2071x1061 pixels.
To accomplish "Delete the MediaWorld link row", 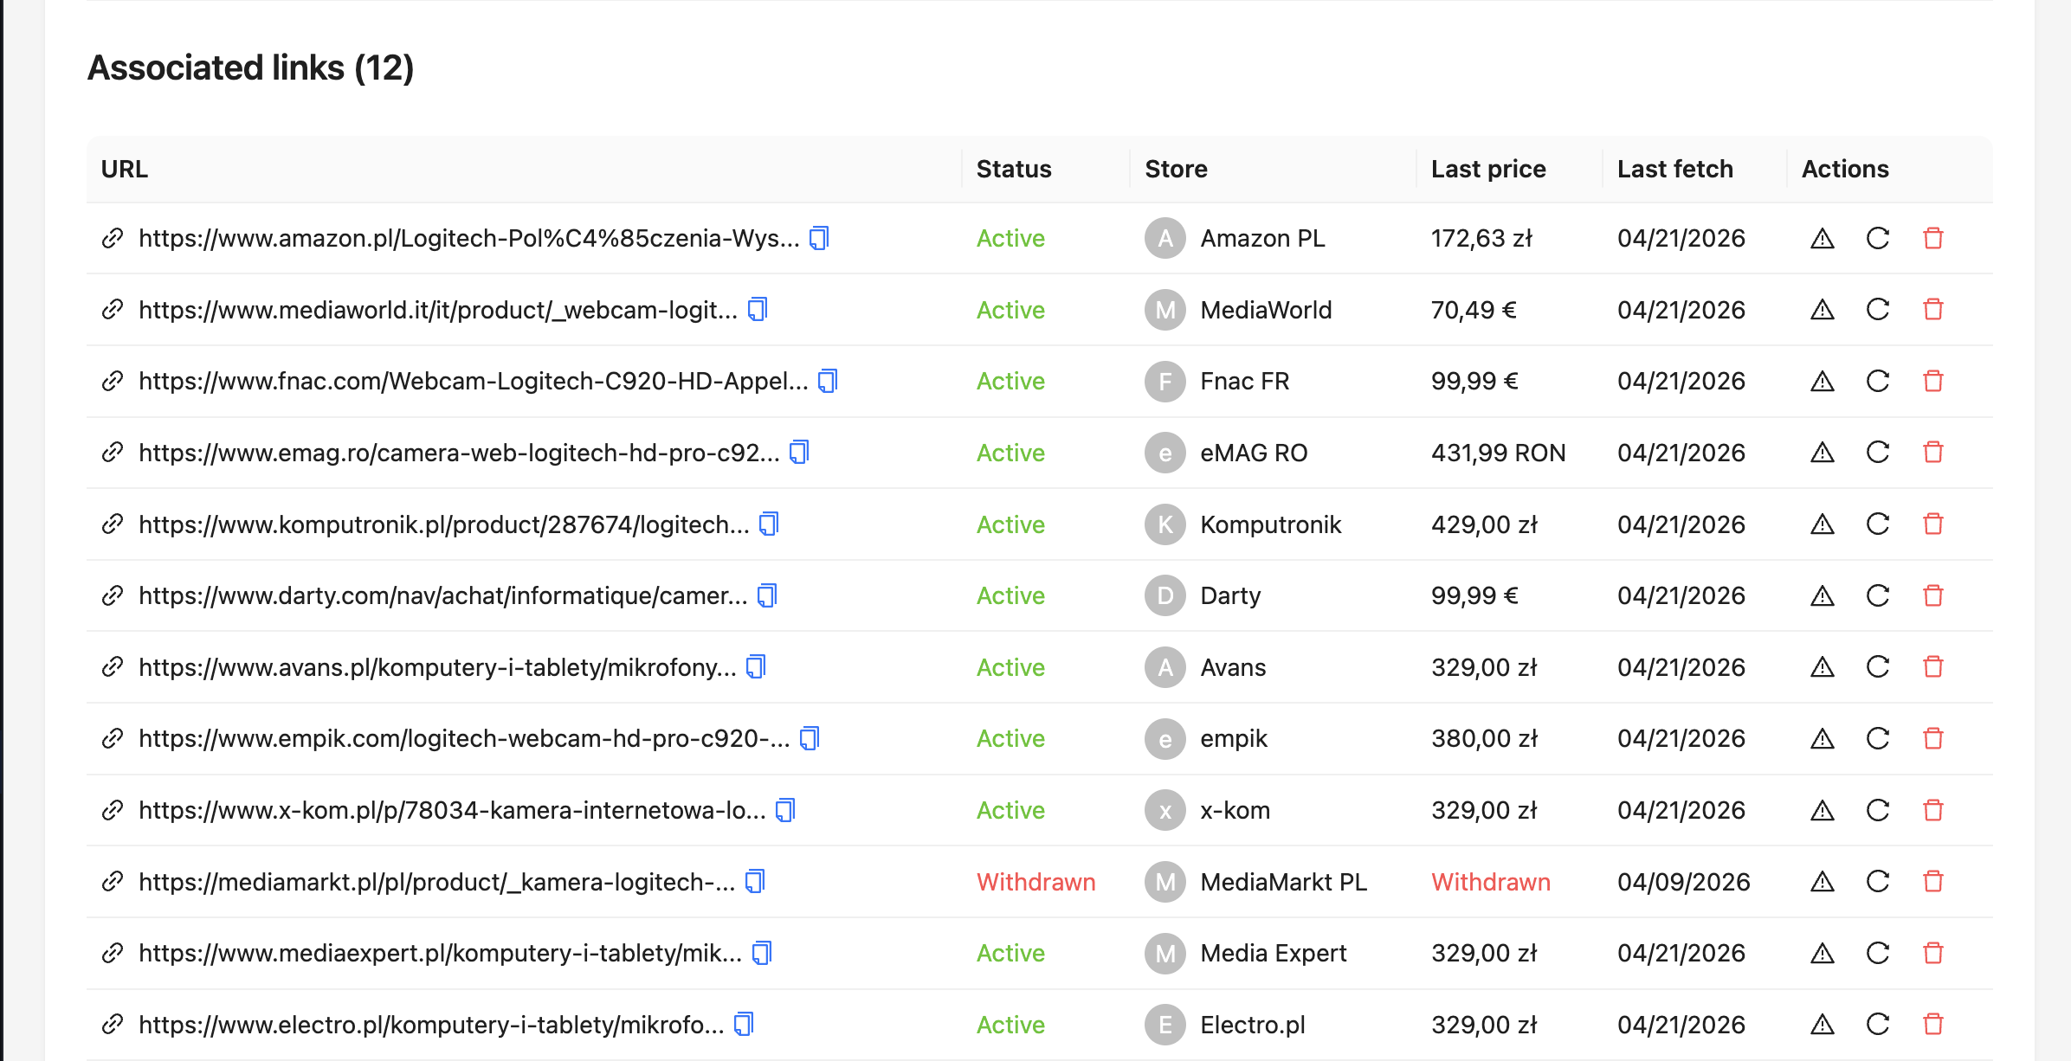I will (x=1932, y=310).
